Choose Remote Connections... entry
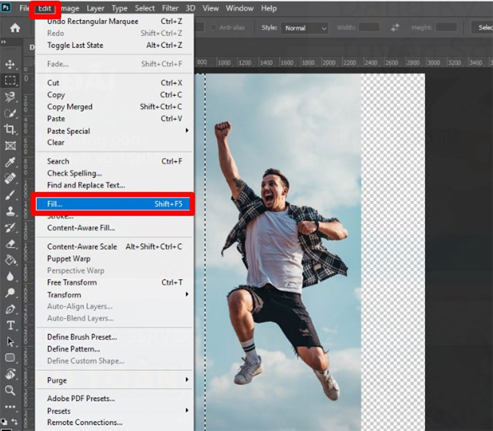Viewport: 493px width, 431px height. tap(114, 423)
